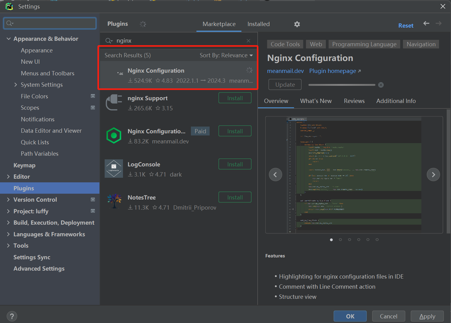Click the NotesTree tree icon
451x323 pixels.
click(114, 201)
